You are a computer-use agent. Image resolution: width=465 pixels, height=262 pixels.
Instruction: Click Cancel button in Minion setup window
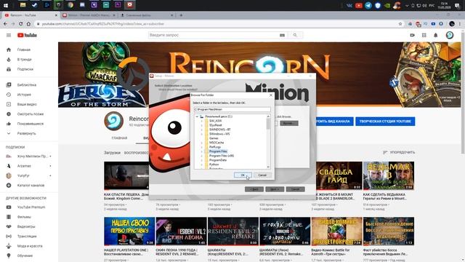pos(295,189)
